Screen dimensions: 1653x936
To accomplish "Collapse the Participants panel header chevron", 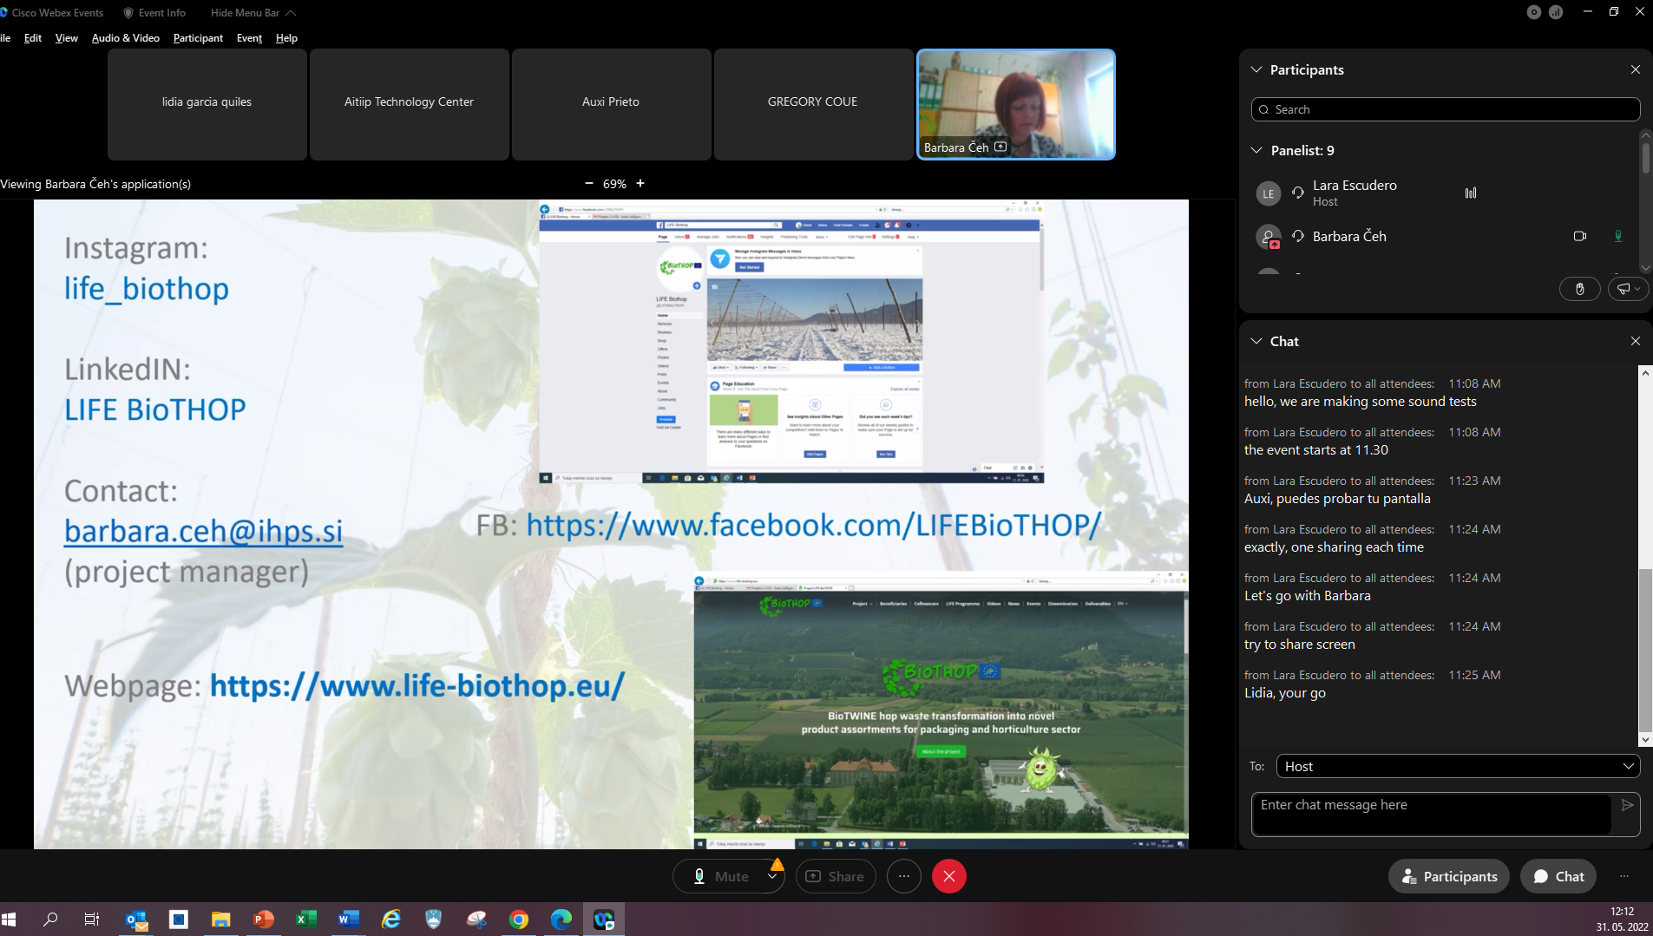I will point(1256,69).
